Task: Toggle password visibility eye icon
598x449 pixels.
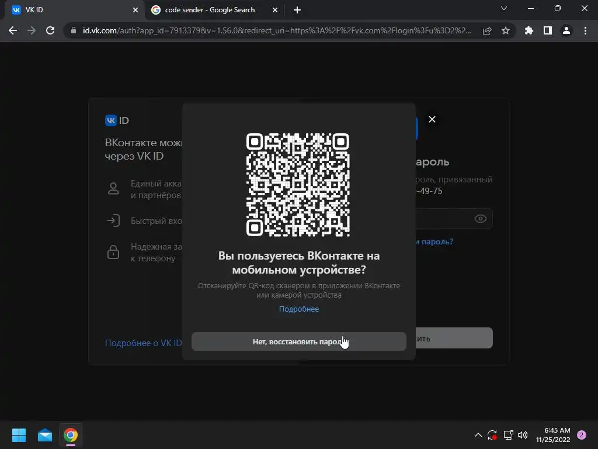Action: pyautogui.click(x=480, y=219)
